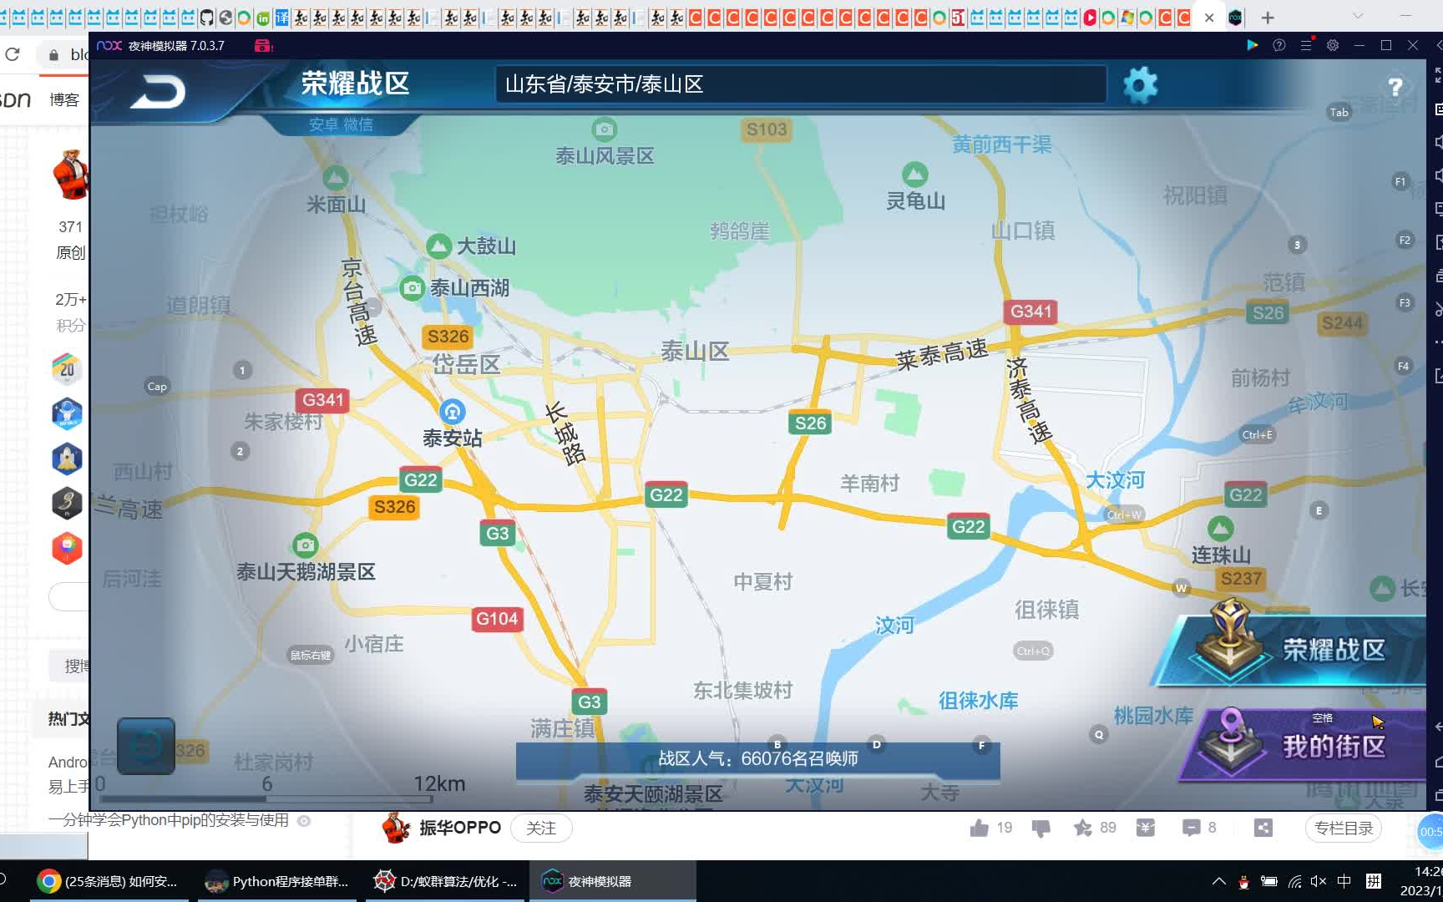Click the Nox emulator icon in the taskbar
This screenshot has height=902, width=1443.
pos(551,880)
